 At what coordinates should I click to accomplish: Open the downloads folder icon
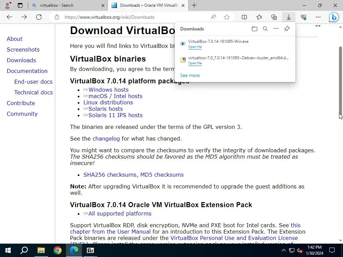pos(255,29)
